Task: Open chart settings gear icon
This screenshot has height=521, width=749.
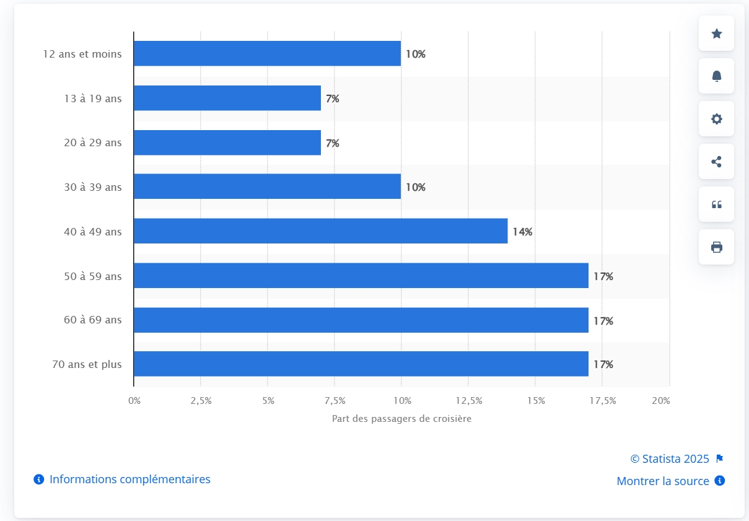Action: pyautogui.click(x=716, y=119)
